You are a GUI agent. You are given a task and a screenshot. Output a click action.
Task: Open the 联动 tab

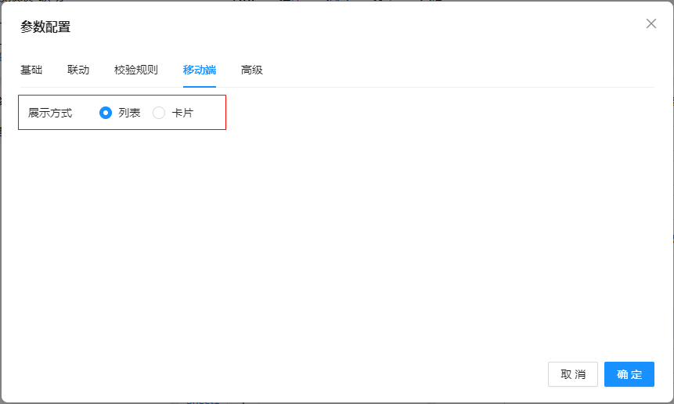tap(78, 70)
